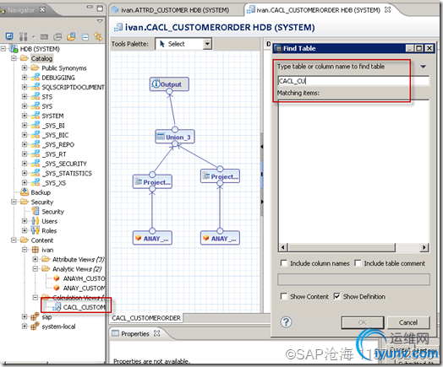
Task: Click the gray window-stack icon in Navigator toolbar
Action: [57, 36]
